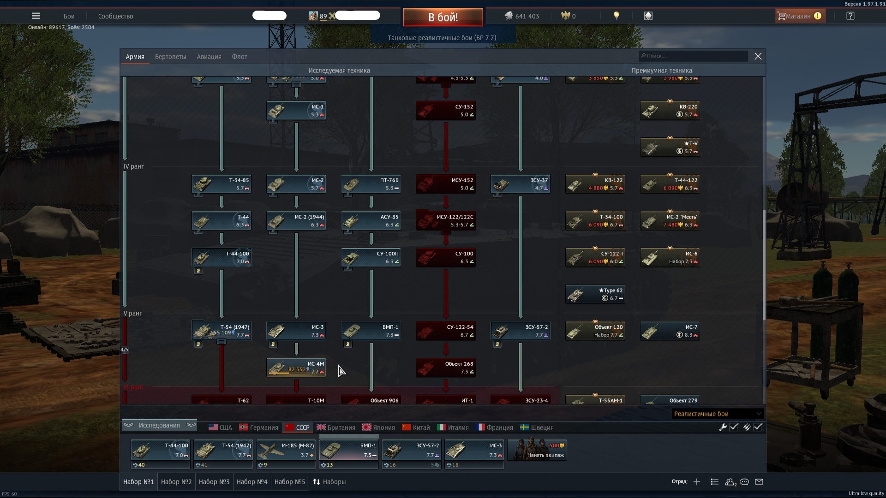Screen dimensions: 886x498
Task: Select БМП-1 in the research tree
Action: pos(371,331)
